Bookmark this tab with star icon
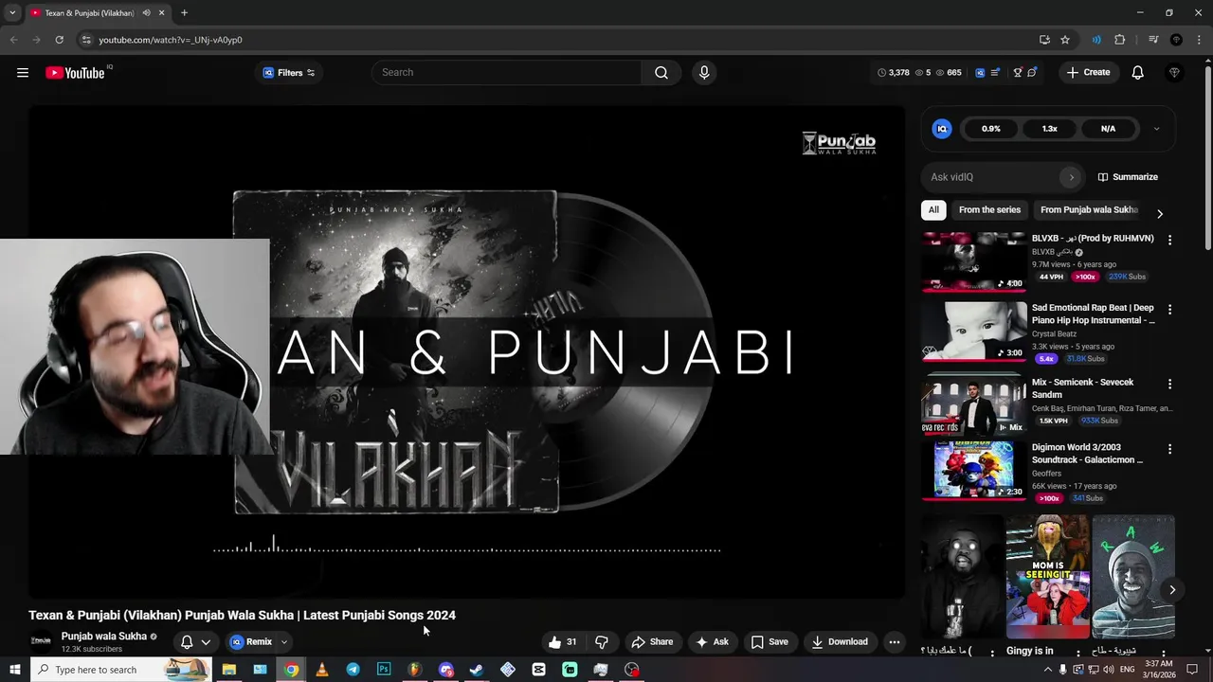The image size is (1213, 682). click(x=1065, y=40)
